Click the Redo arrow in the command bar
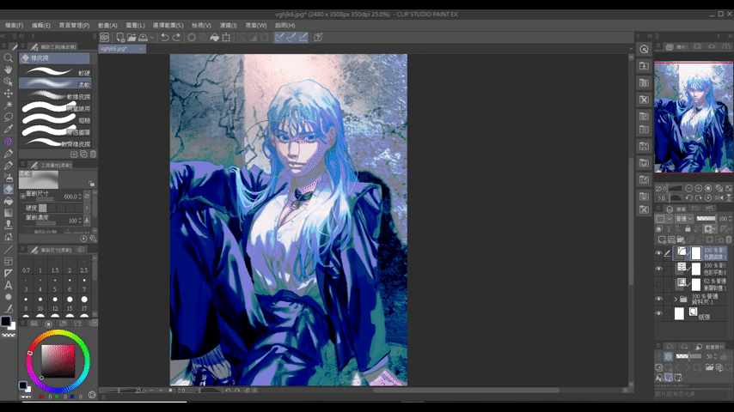This screenshot has width=734, height=412. (176, 38)
